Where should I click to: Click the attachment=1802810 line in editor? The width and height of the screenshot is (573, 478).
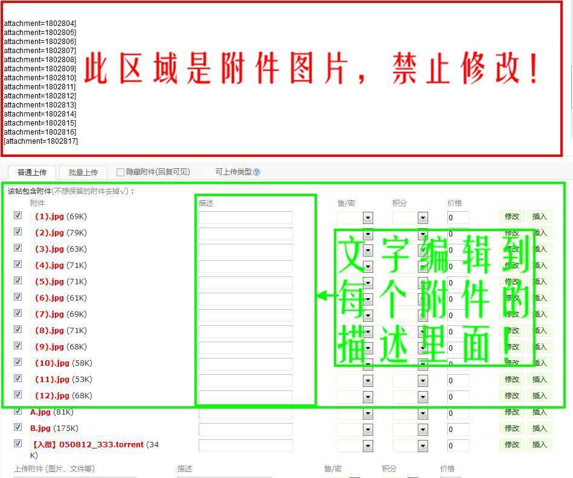40,78
